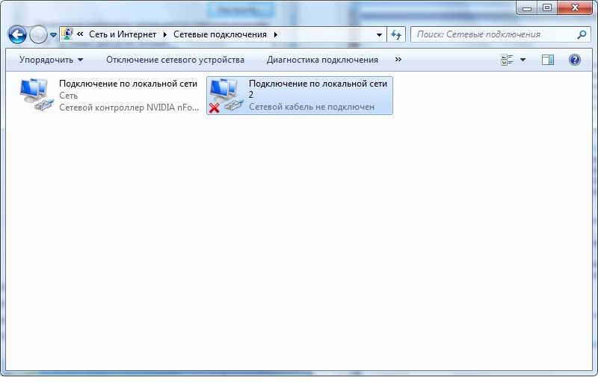Click Отключение сетевого устройства

click(175, 60)
